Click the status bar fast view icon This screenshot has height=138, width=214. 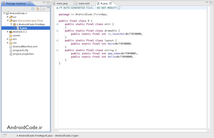pyautogui.click(x=5, y=135)
